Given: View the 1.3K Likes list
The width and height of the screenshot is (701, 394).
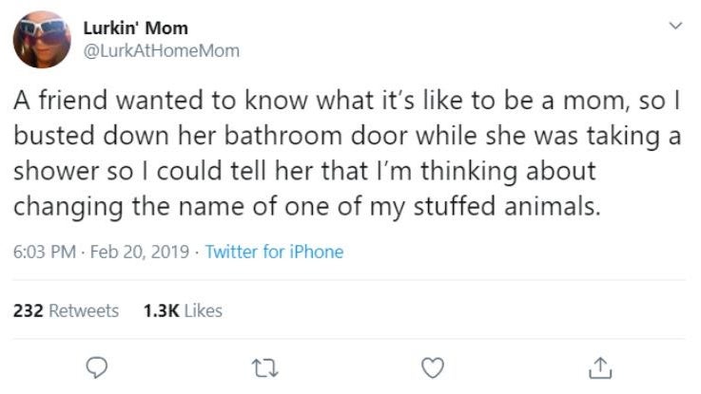Looking at the screenshot, I should click(183, 310).
